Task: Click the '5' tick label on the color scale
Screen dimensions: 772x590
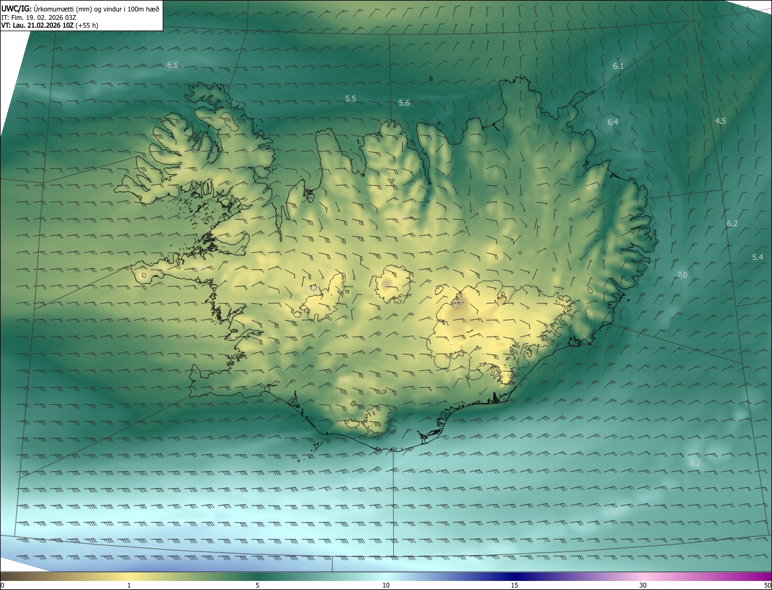Action: click(x=258, y=586)
